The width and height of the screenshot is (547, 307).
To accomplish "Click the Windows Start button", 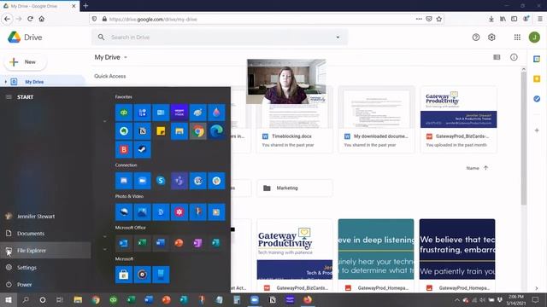I will [9, 299].
